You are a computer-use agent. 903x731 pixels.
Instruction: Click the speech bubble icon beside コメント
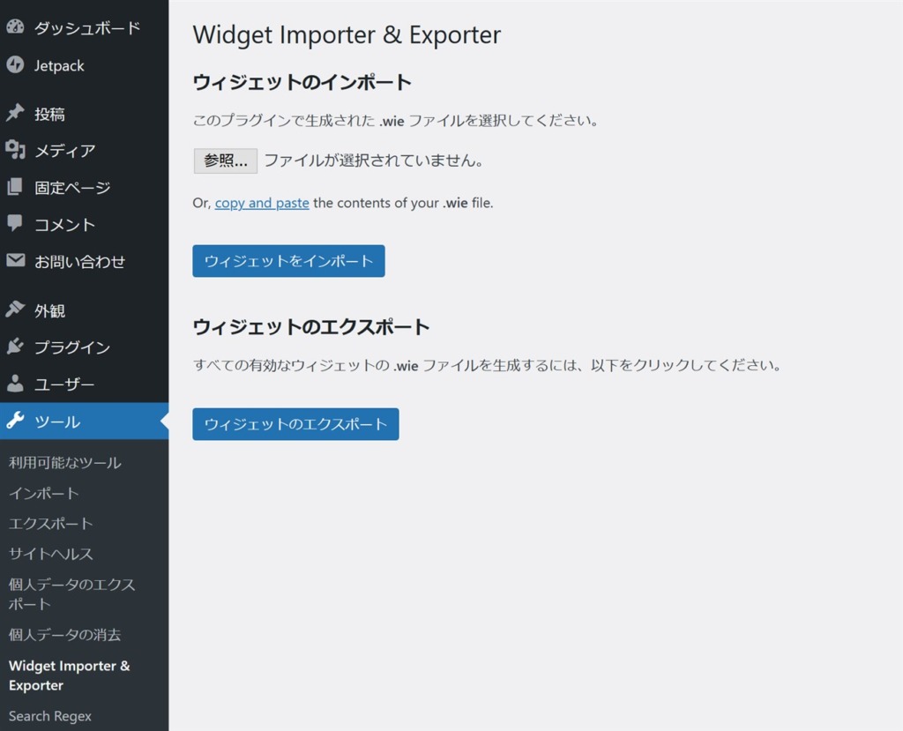16,223
